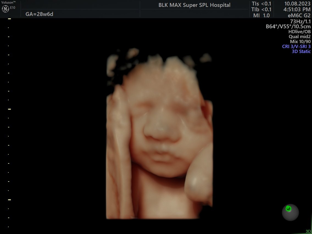The image size is (312, 234).
Task: Click the 3D Static mode label
Action: (x=301, y=51)
